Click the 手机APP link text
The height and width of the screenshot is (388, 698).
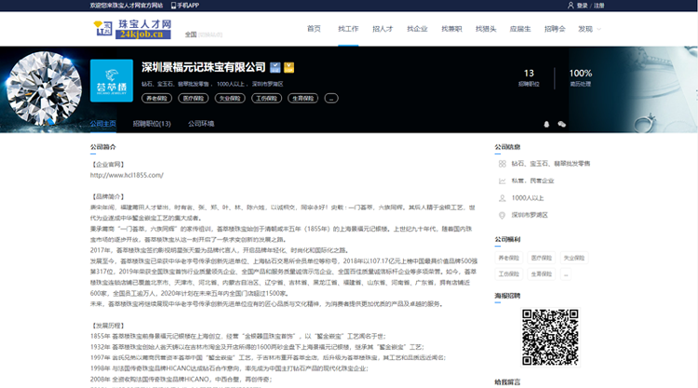[x=188, y=6]
